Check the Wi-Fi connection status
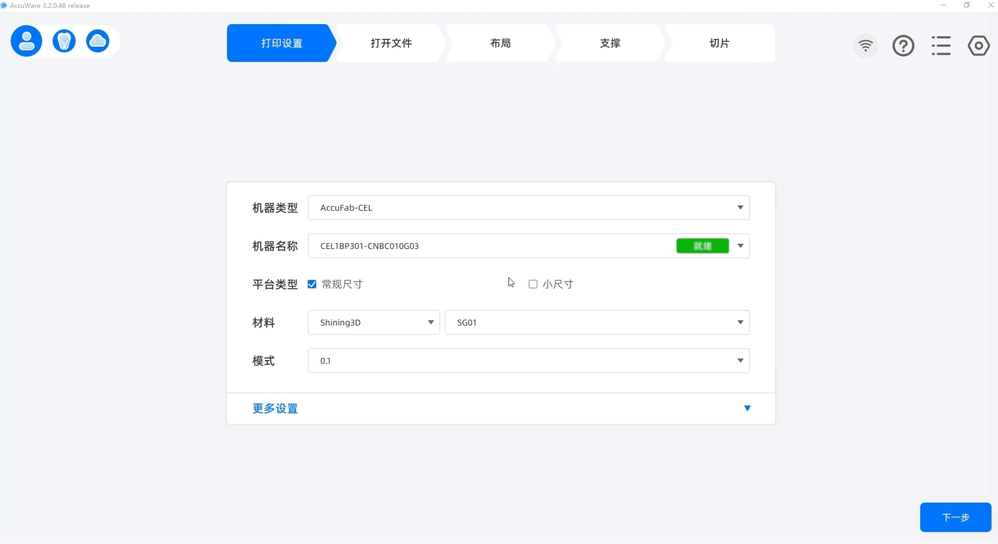 [866, 45]
